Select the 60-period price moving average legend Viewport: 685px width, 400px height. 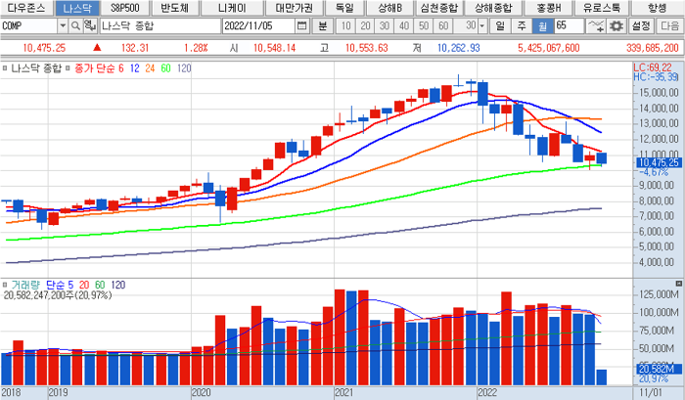(166, 68)
